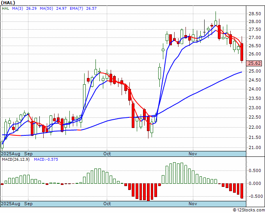Click the 26.00 price axis label
The height and width of the screenshot is (213, 265).
[x=255, y=54]
